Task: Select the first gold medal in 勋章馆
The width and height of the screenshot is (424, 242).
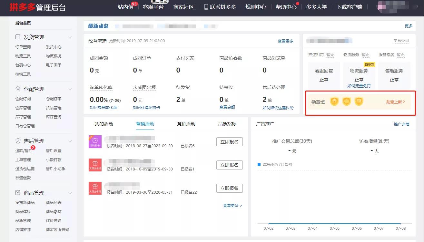Action: (334, 101)
